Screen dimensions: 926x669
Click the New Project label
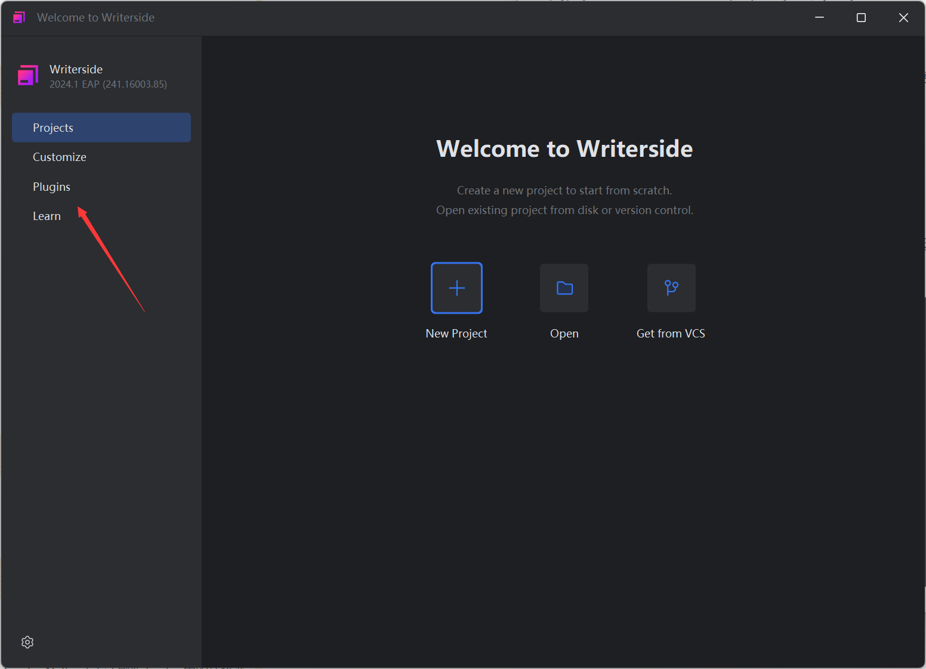click(456, 333)
